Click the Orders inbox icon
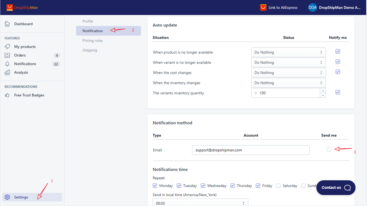 7,55
